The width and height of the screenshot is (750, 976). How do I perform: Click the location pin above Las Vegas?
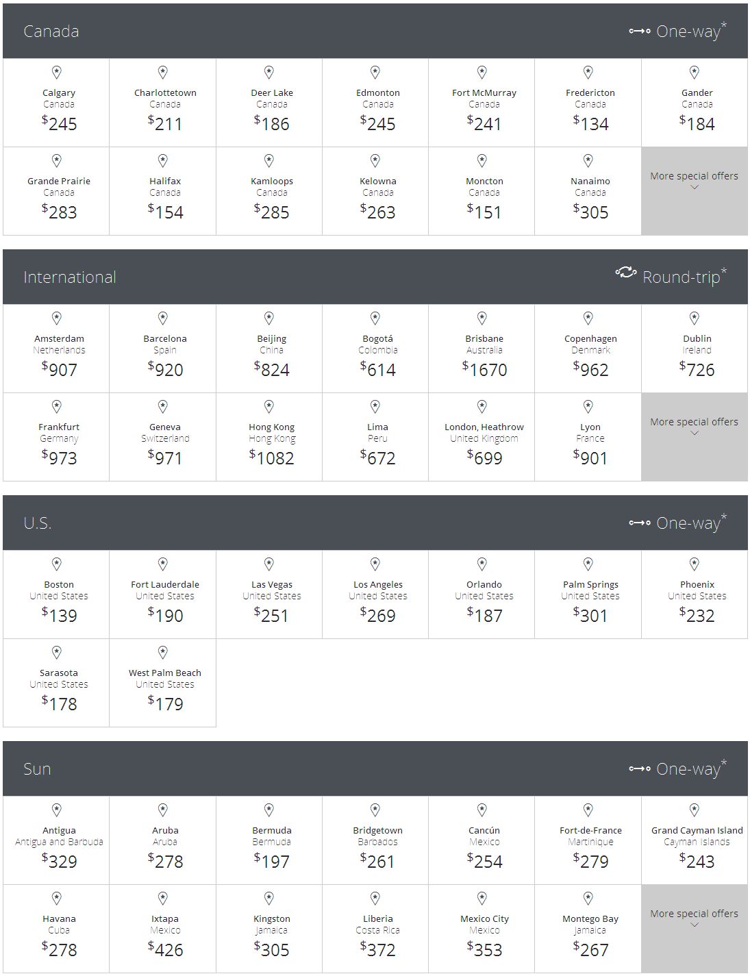(x=269, y=564)
